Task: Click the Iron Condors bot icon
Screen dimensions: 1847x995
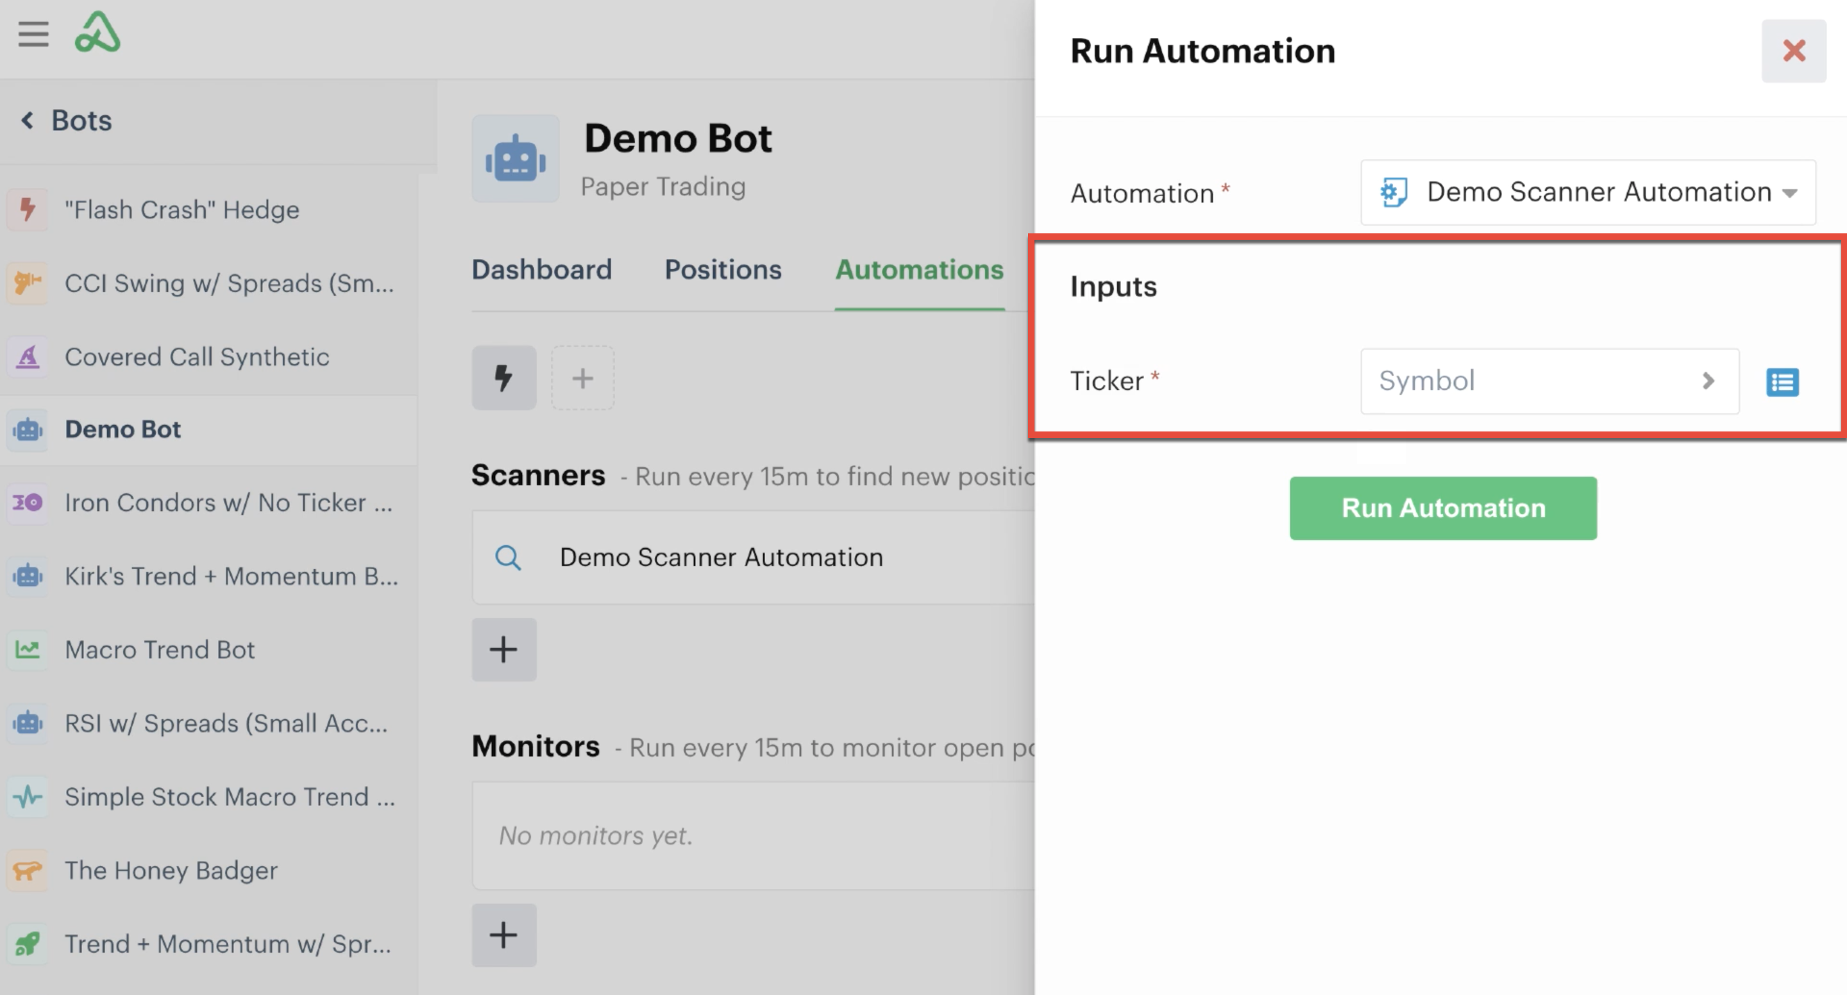Action: click(27, 503)
